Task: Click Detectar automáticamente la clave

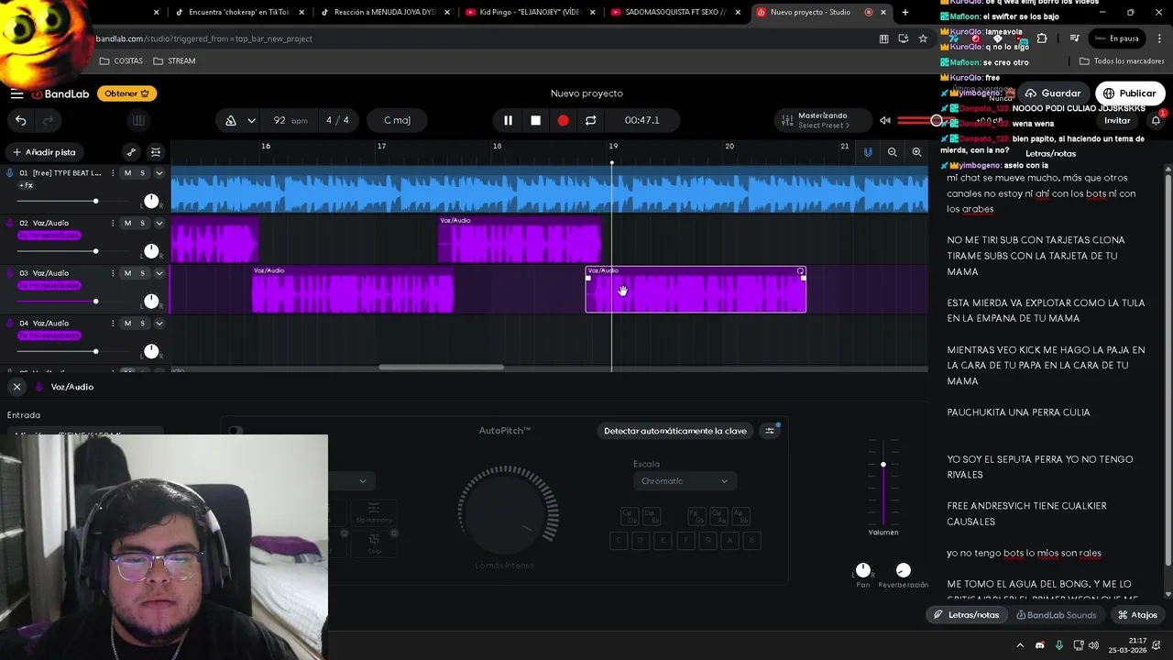Action: [x=675, y=431]
